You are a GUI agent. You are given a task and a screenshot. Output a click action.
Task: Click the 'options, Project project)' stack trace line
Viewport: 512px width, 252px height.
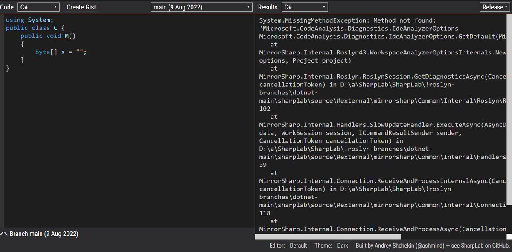305,60
